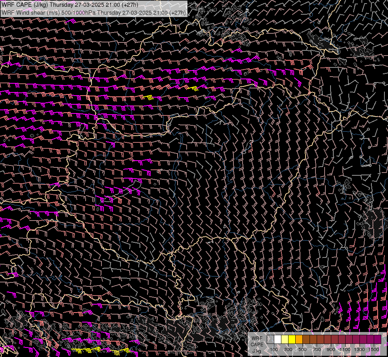The height and width of the screenshot is (357, 388).
Task: Select the white CAPE legend swatch
Action: (278, 340)
